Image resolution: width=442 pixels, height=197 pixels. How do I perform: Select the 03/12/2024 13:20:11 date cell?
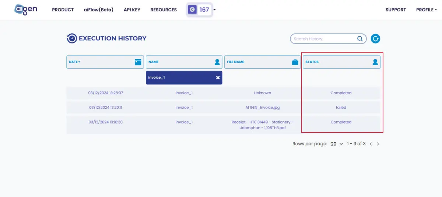(106, 107)
